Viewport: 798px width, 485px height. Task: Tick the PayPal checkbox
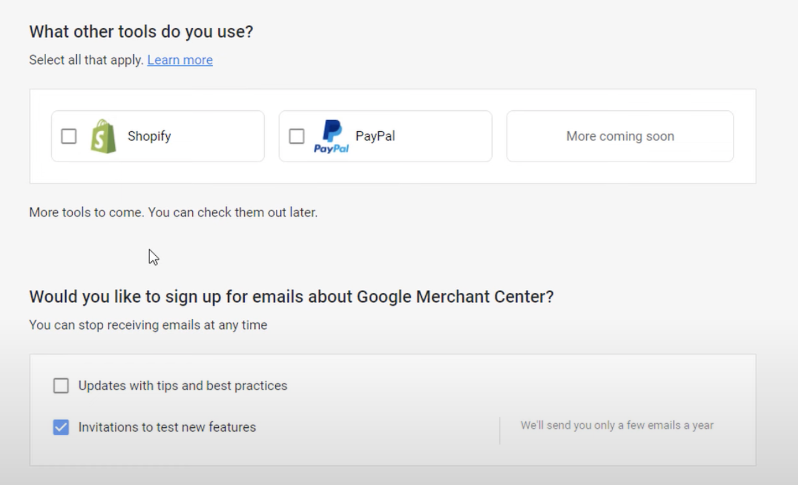(x=297, y=136)
